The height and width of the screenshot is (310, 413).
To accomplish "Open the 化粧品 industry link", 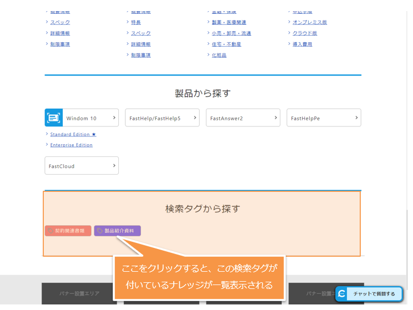I will coord(219,55).
